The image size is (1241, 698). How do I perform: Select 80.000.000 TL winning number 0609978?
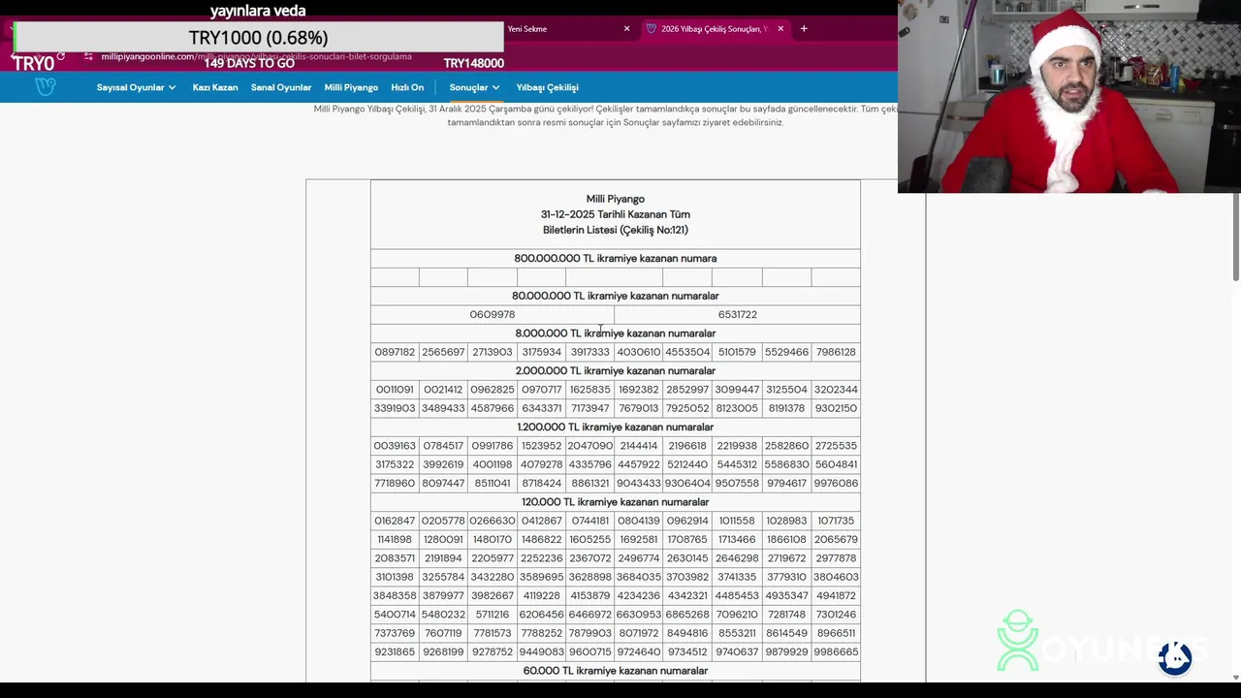(x=492, y=314)
